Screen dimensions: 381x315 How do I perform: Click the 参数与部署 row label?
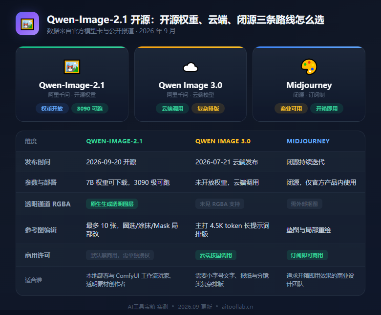pyautogui.click(x=41, y=182)
